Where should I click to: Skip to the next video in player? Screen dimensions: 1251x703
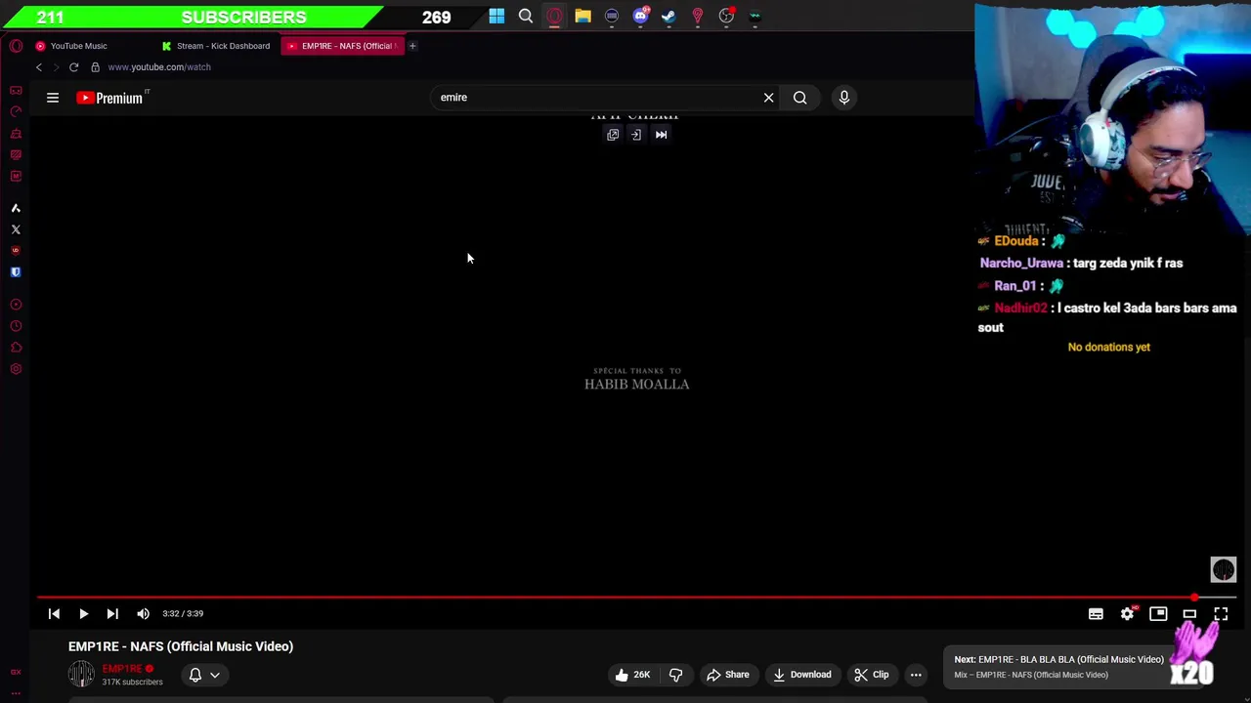(112, 613)
